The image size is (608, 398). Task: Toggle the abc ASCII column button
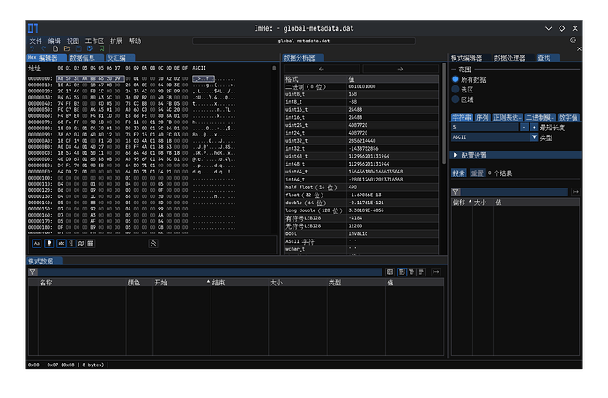(x=62, y=243)
